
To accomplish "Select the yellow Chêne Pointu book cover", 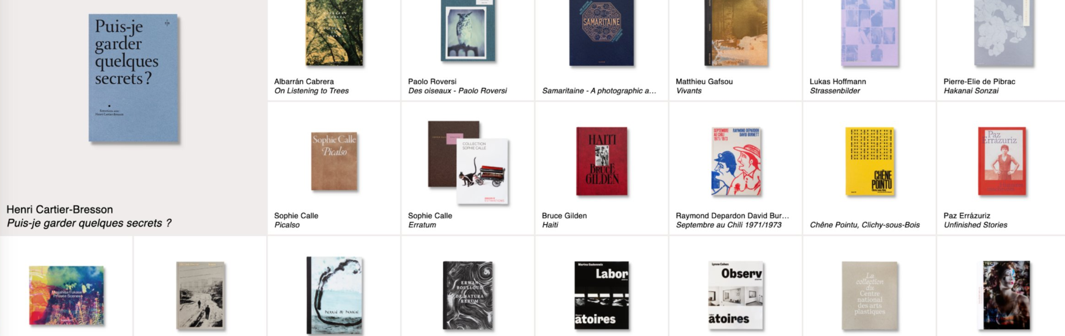I will (869, 161).
